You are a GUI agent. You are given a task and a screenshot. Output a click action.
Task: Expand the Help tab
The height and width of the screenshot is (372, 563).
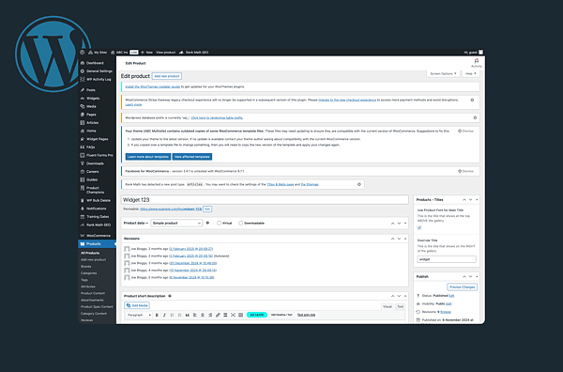(470, 73)
